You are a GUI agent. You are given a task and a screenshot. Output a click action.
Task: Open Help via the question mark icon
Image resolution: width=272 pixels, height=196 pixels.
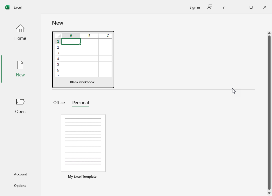(x=223, y=7)
